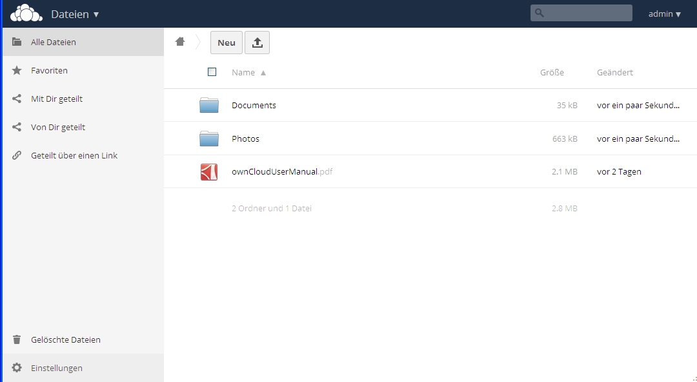The image size is (697, 382).
Task: Click the ownCloud cloud logo
Action: [26, 14]
